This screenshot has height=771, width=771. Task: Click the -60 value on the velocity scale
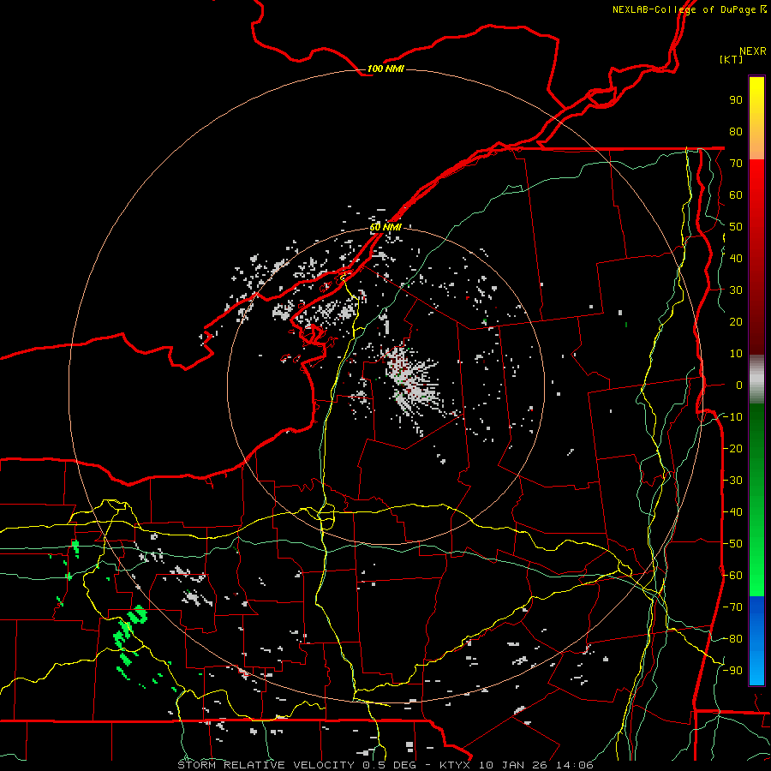coord(732,576)
